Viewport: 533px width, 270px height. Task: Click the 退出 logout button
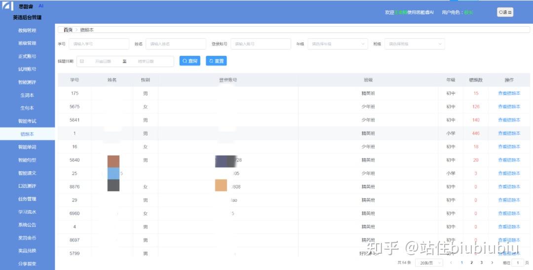click(505, 12)
